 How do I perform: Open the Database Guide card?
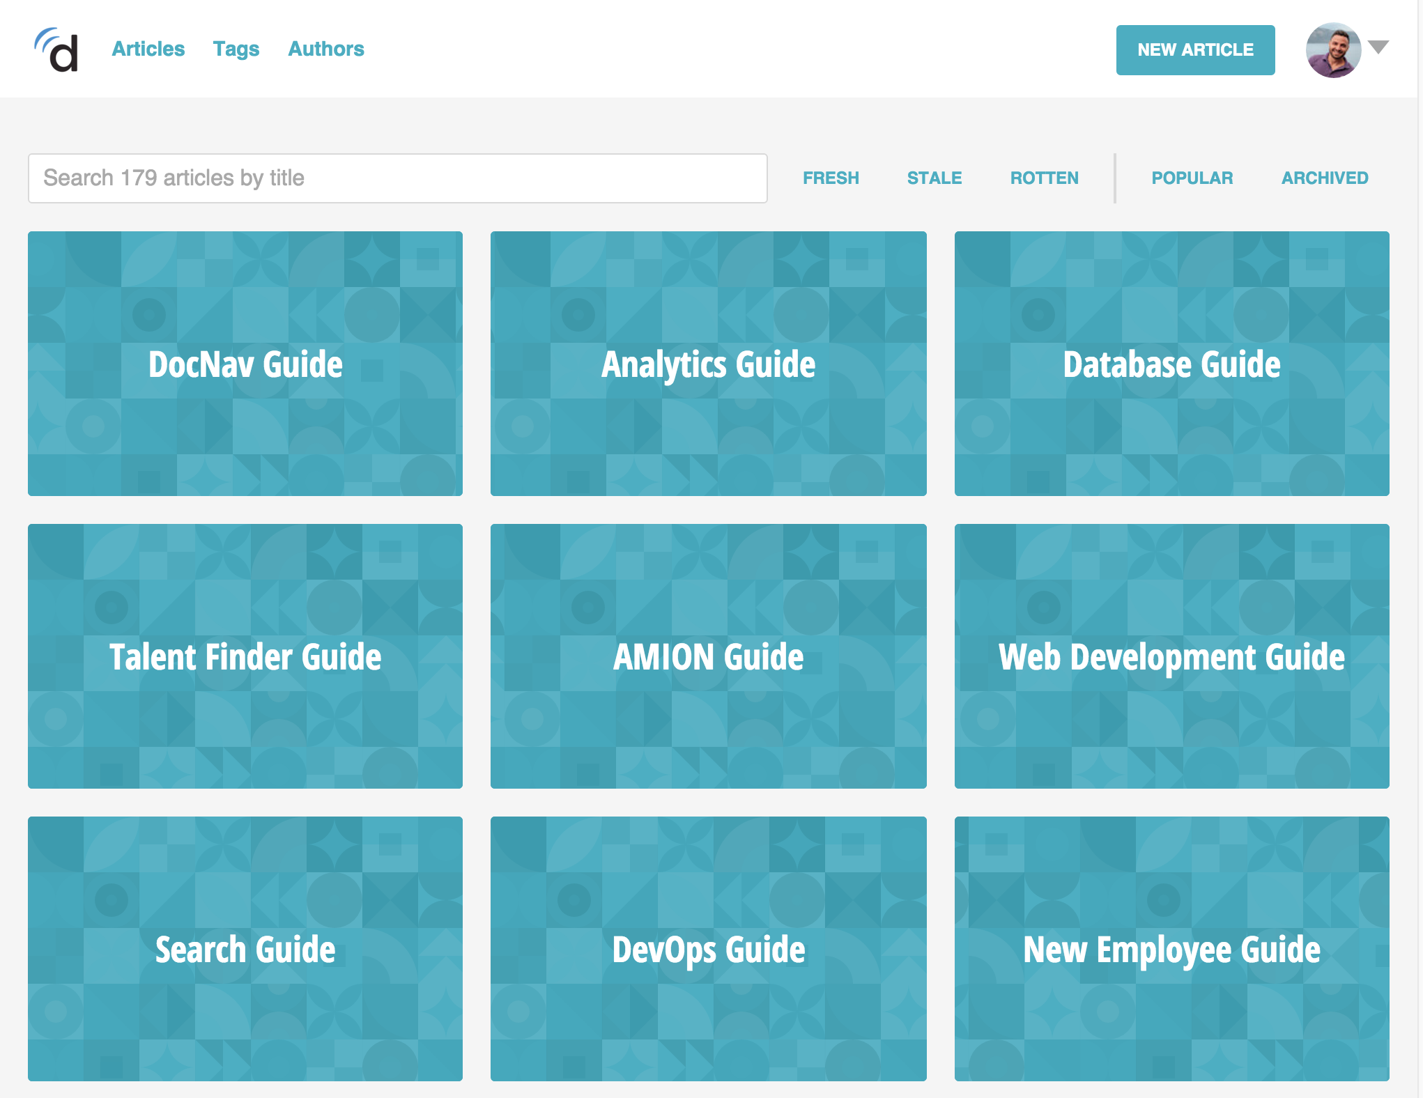click(1172, 364)
